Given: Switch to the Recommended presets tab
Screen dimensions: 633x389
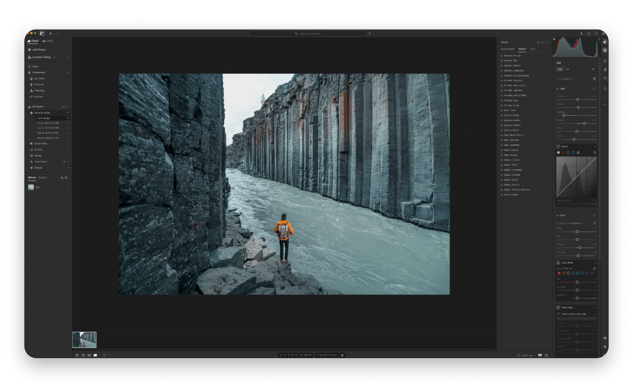Looking at the screenshot, I should point(507,49).
